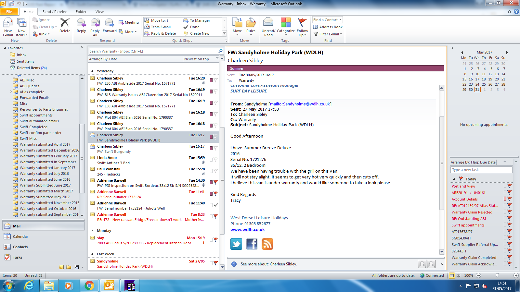Forward the selected message

110,25
